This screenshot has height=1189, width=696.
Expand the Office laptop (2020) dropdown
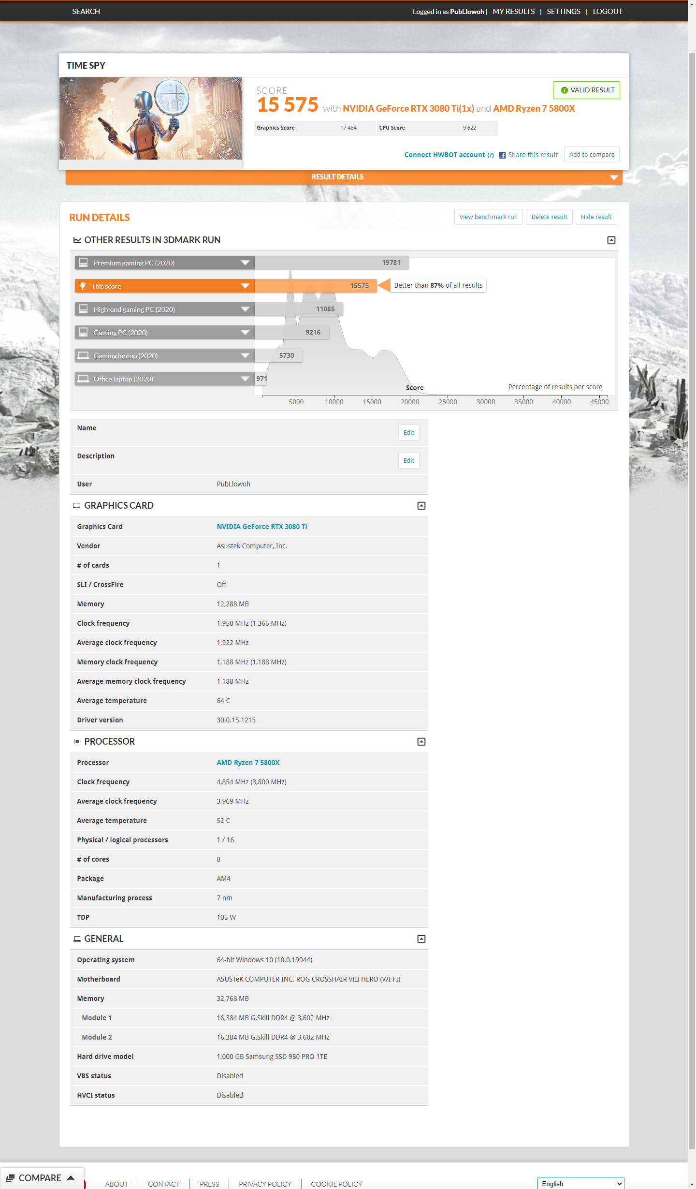tap(245, 379)
